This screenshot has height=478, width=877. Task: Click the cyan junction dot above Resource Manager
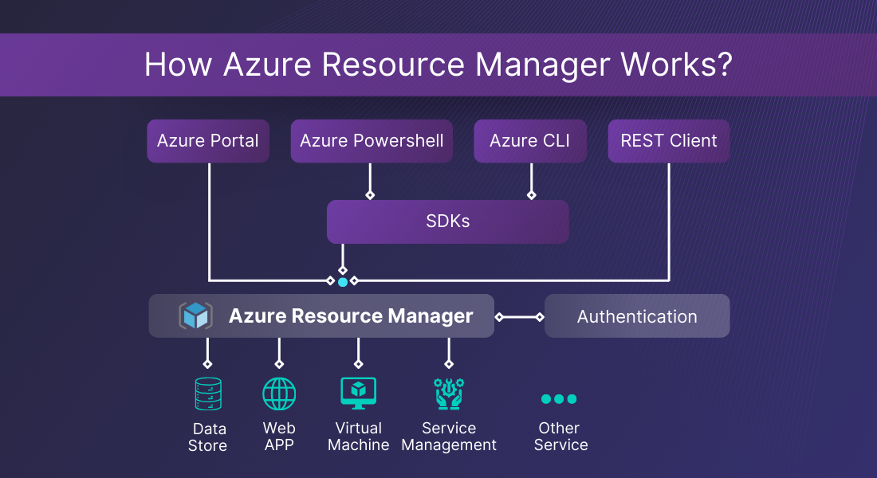pyautogui.click(x=343, y=282)
